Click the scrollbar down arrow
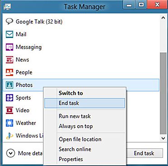The width and height of the screenshot is (168, 166). pos(163,138)
